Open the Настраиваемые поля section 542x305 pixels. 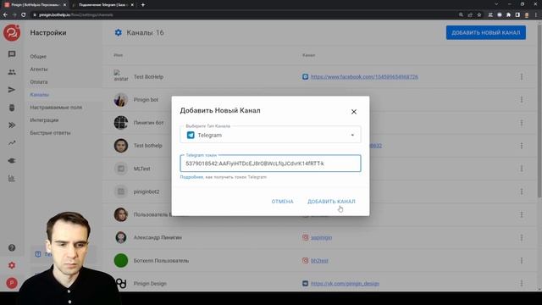click(x=56, y=108)
